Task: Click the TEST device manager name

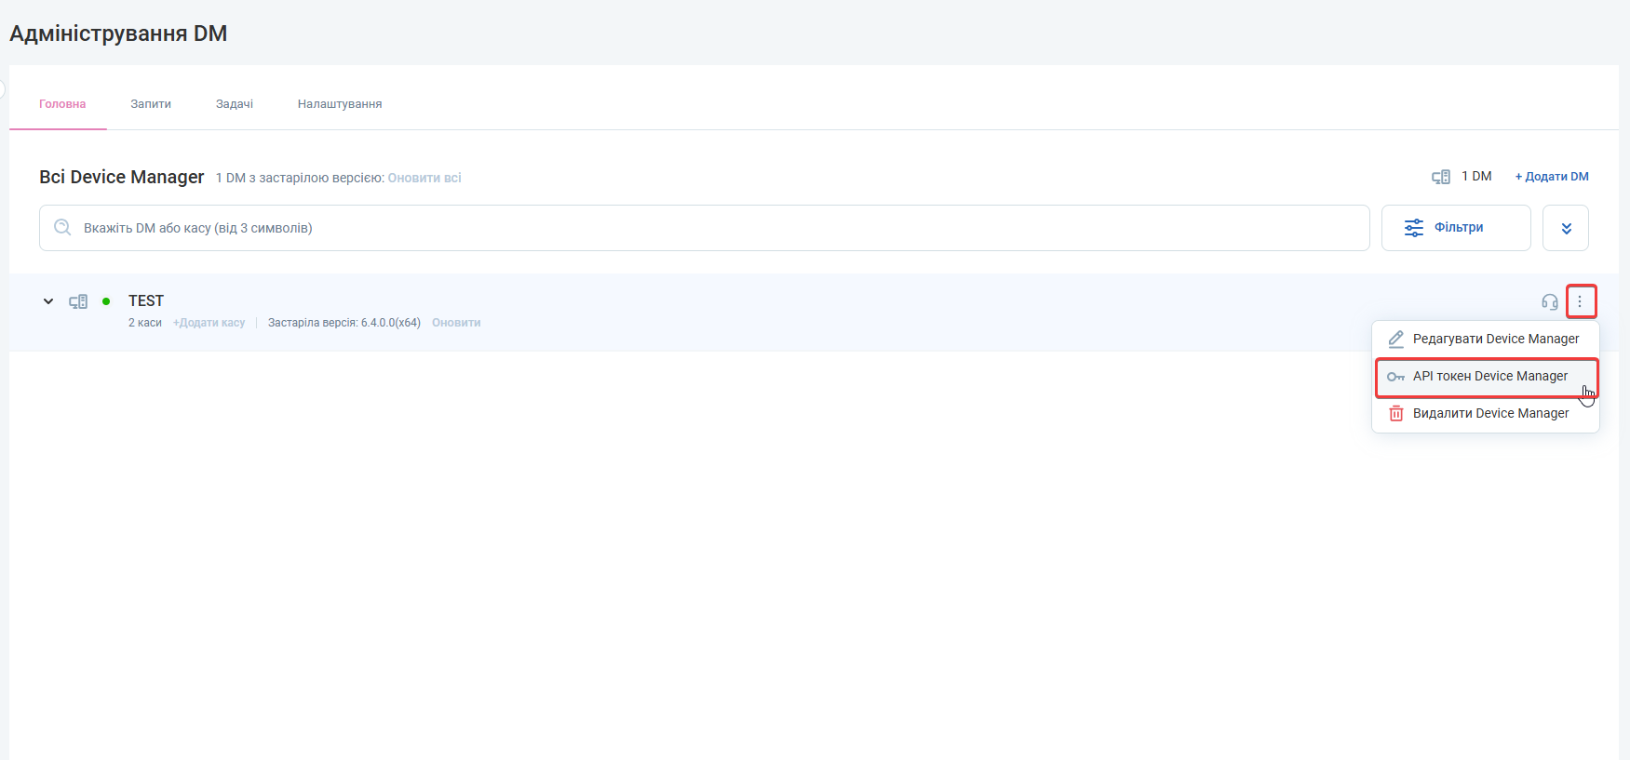Action: (146, 300)
